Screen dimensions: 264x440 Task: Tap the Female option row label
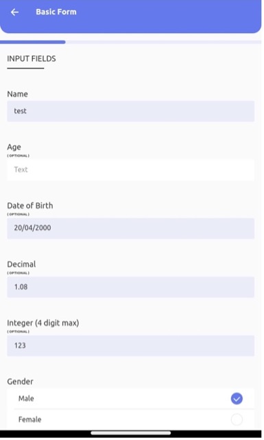[x=29, y=419]
